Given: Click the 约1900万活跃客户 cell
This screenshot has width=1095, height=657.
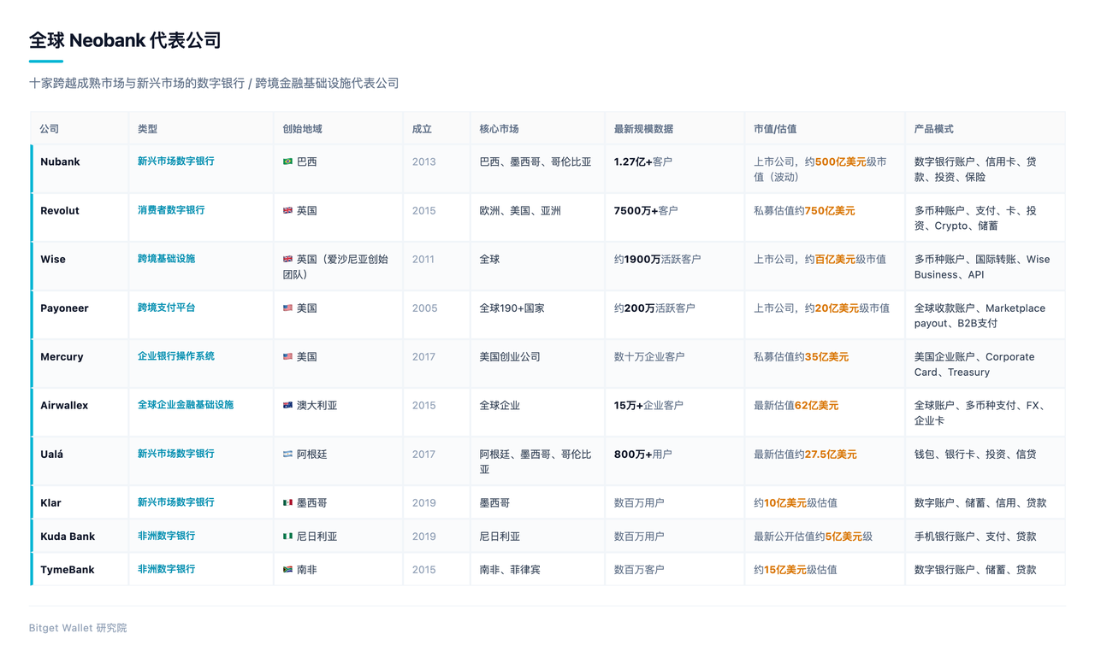Looking at the screenshot, I should tap(657, 259).
